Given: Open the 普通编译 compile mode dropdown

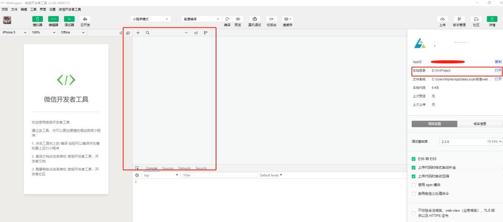Looking at the screenshot, I should [x=202, y=19].
